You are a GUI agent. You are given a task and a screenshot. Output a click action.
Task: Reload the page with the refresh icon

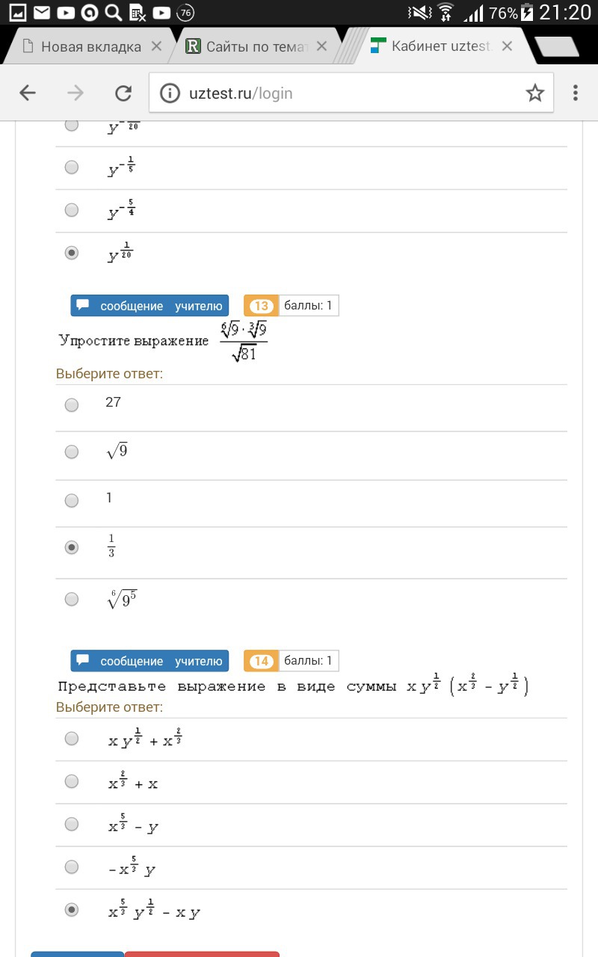123,93
